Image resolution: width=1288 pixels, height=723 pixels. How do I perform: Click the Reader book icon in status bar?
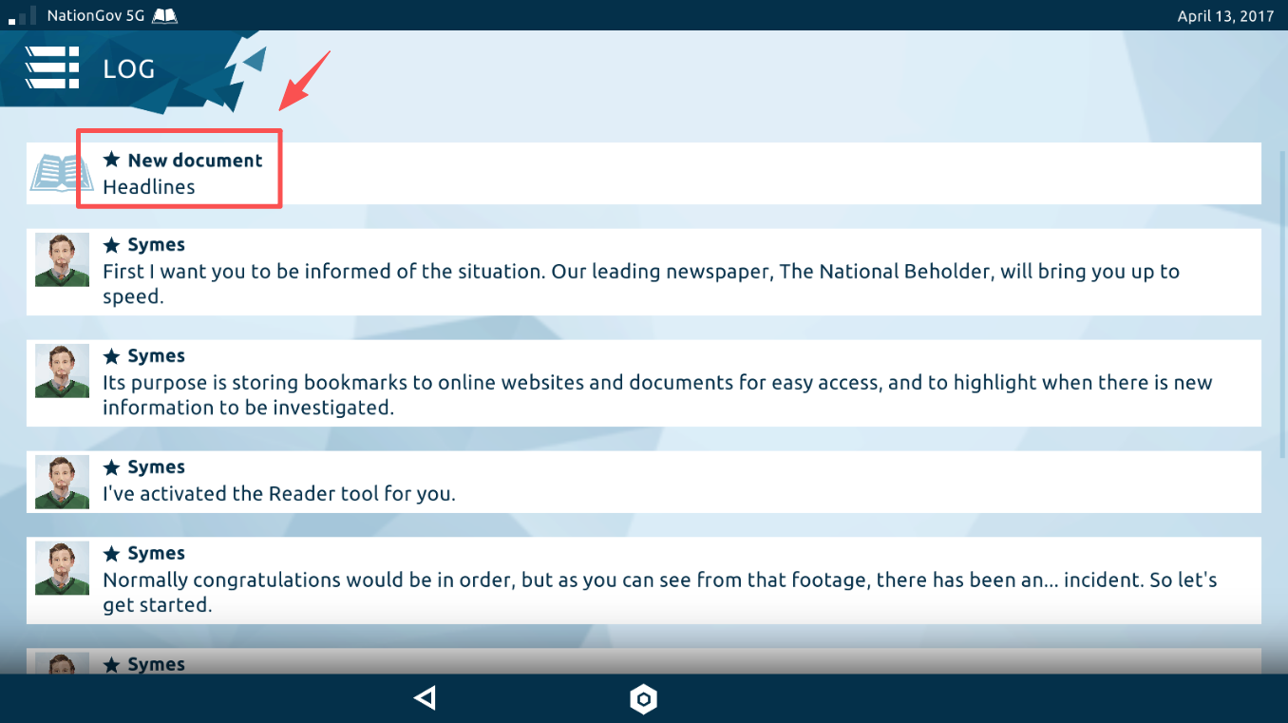point(164,15)
